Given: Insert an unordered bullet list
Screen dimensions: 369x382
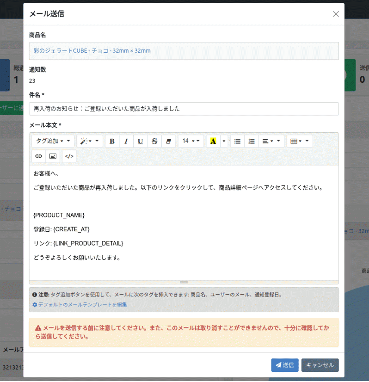Looking at the screenshot, I should coord(237,141).
